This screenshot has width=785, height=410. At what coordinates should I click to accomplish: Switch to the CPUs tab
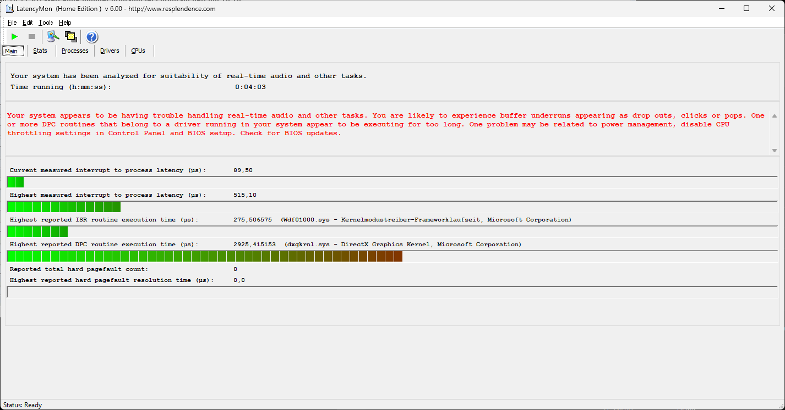coord(138,51)
